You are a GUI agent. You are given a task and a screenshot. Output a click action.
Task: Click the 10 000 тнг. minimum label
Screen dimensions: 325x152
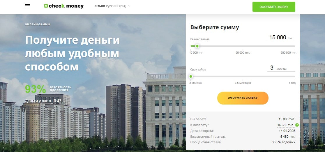[196, 53]
